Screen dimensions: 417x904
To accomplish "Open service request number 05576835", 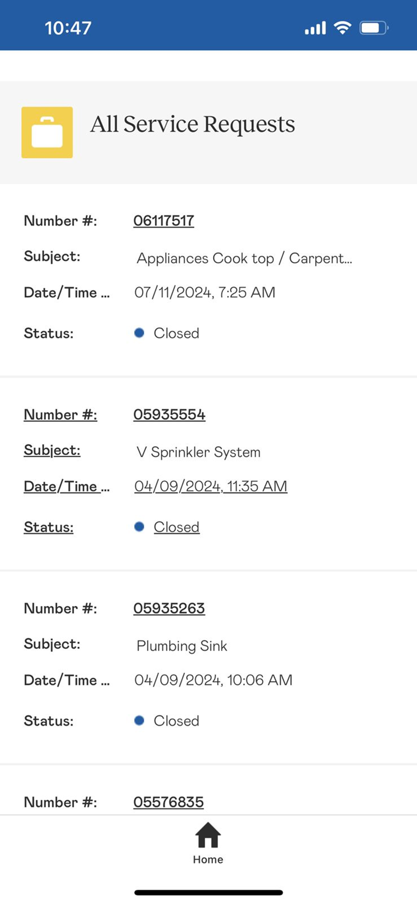I will point(168,802).
